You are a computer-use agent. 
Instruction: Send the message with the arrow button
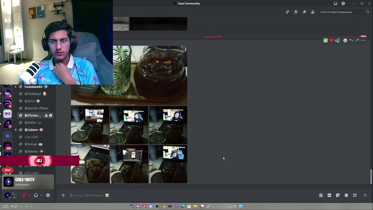[x=365, y=195]
